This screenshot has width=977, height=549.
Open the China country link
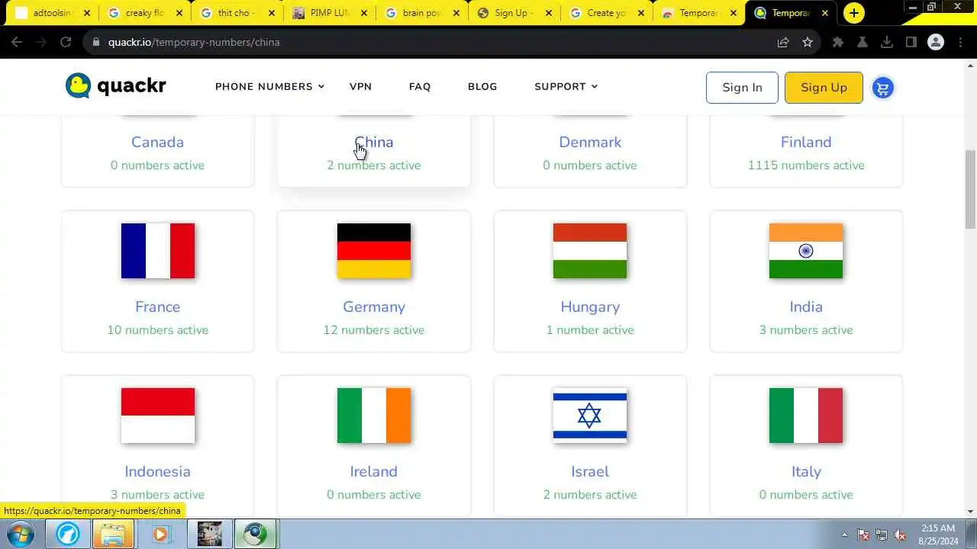click(x=374, y=142)
